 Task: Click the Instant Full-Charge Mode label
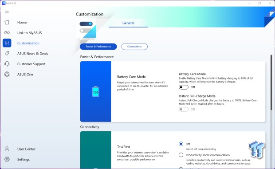coord(197,96)
